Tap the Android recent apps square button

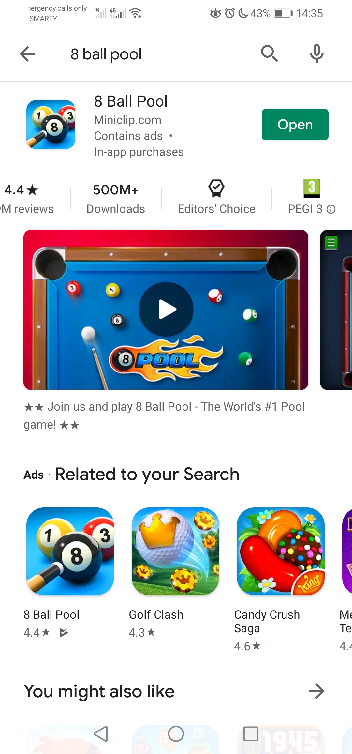[x=251, y=734]
